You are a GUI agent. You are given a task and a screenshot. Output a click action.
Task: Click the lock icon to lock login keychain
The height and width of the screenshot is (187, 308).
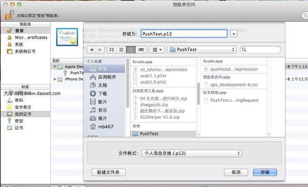[x=9, y=15]
